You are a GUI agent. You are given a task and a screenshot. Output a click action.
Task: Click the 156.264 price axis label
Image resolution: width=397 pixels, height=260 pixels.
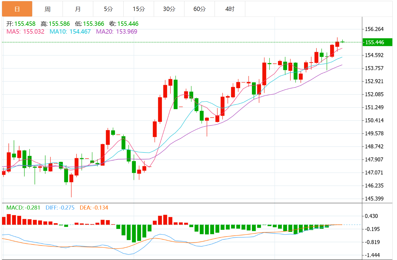click(x=374, y=29)
